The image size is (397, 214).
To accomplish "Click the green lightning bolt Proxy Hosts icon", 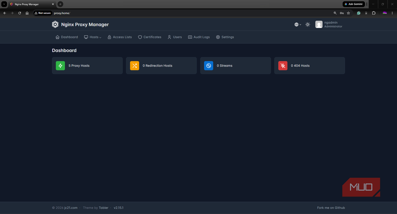I will (x=60, y=65).
